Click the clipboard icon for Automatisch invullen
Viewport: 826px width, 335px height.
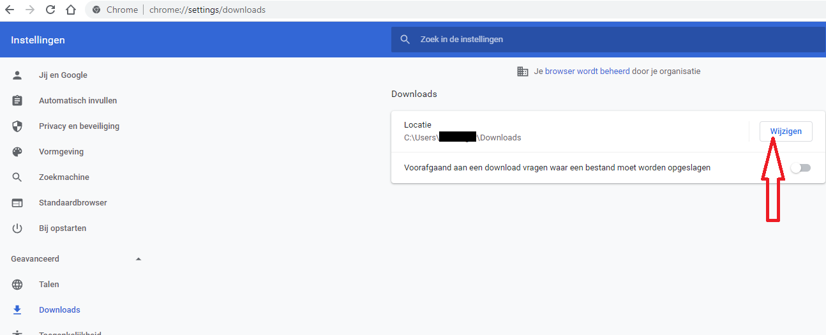[x=17, y=101]
